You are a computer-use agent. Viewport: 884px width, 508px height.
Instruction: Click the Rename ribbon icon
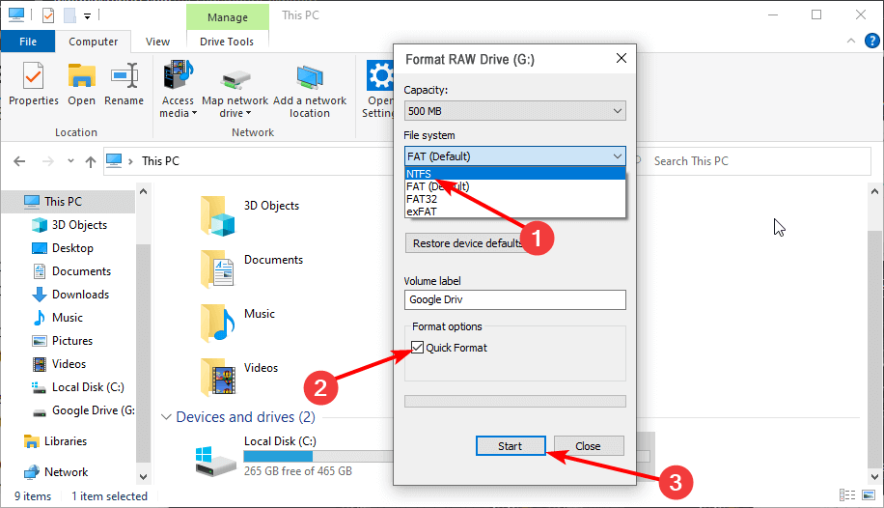click(x=124, y=76)
